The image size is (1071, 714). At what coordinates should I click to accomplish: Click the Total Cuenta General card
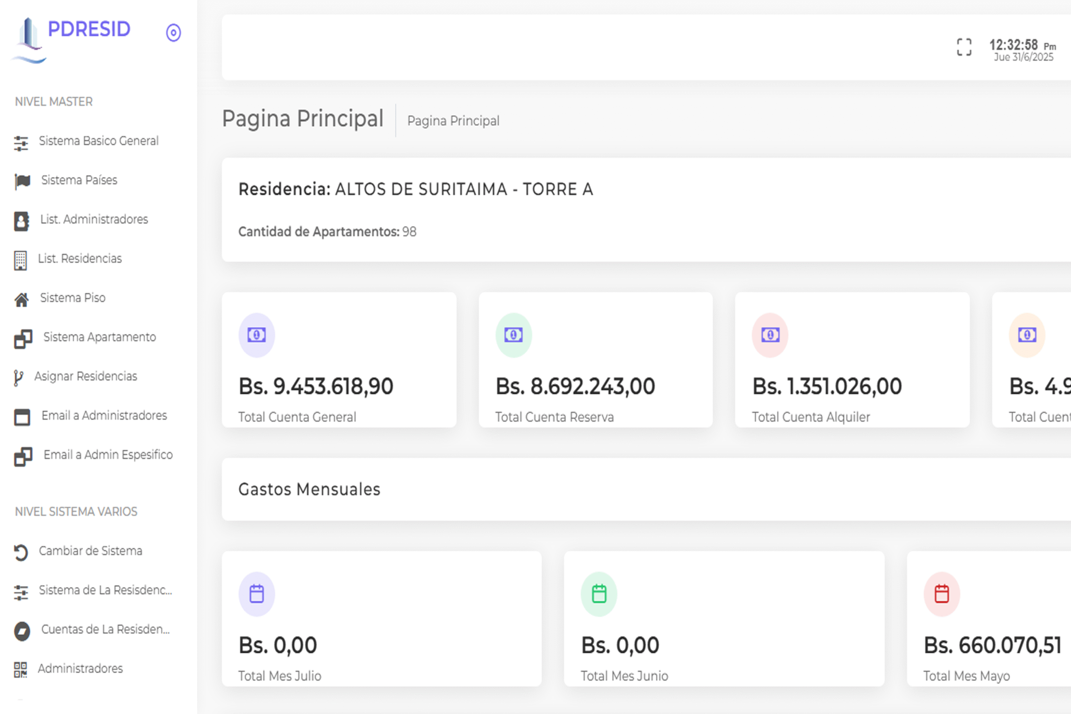coord(339,360)
